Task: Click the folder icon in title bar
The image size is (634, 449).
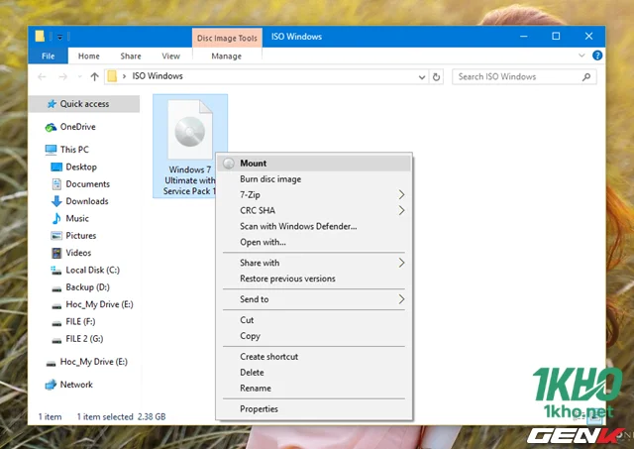Action: 40,37
